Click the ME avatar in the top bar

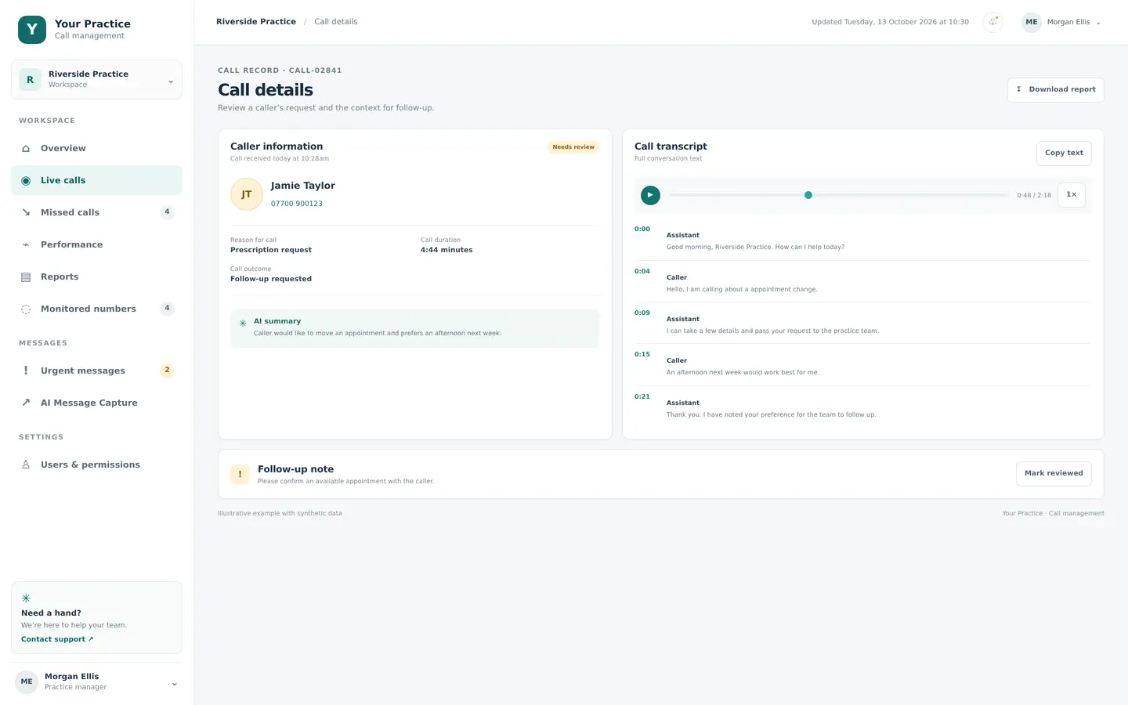[1032, 22]
